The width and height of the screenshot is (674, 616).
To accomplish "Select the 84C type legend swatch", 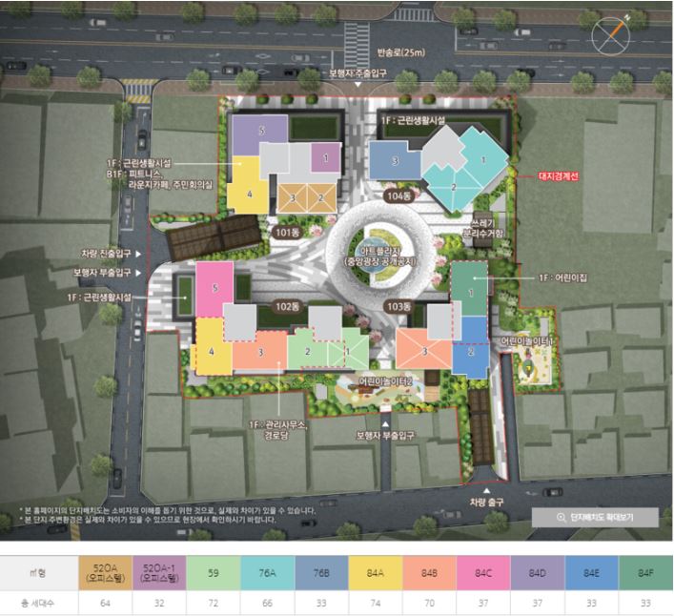I will pyautogui.click(x=483, y=572).
